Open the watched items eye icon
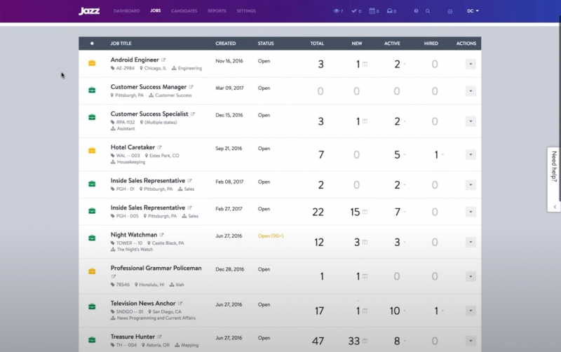The height and width of the screenshot is (352, 561). (337, 11)
